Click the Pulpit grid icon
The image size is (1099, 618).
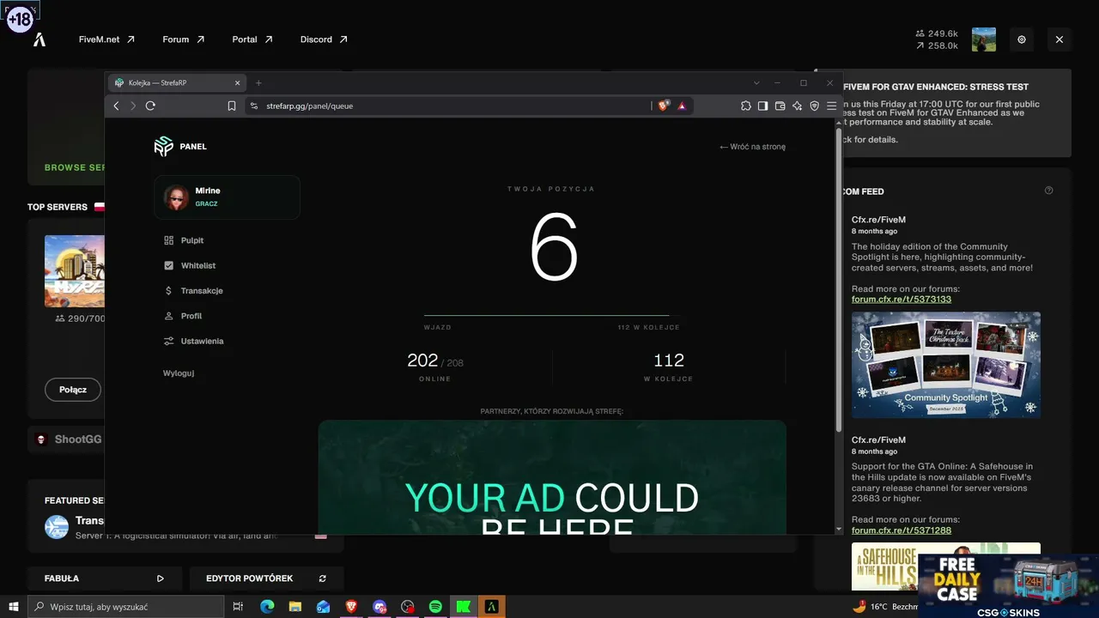[x=168, y=240]
